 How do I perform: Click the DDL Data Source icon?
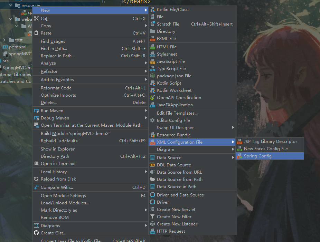(x=152, y=165)
